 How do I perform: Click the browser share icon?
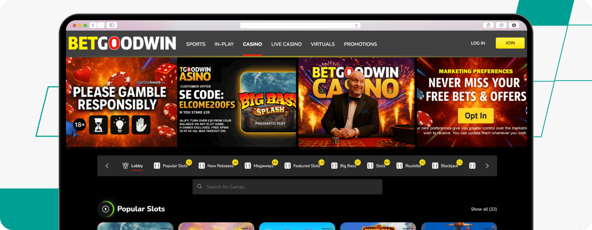click(488, 25)
